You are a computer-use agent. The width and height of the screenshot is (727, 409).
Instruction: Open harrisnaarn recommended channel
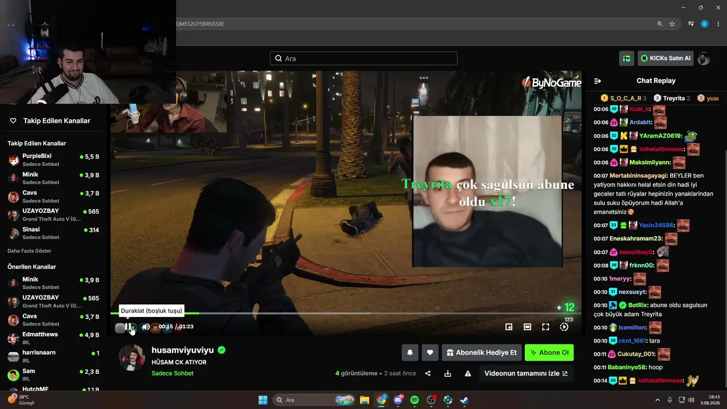pyautogui.click(x=53, y=356)
